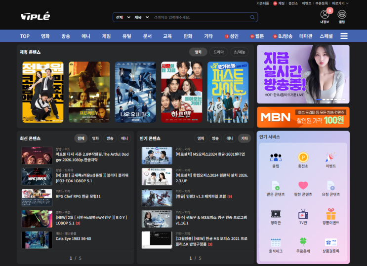
Task: Select 만화 in navigation bar
Action: click(x=188, y=36)
